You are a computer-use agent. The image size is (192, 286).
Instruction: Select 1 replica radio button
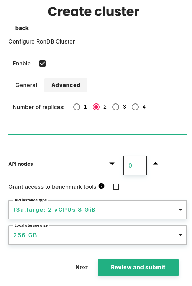77,107
